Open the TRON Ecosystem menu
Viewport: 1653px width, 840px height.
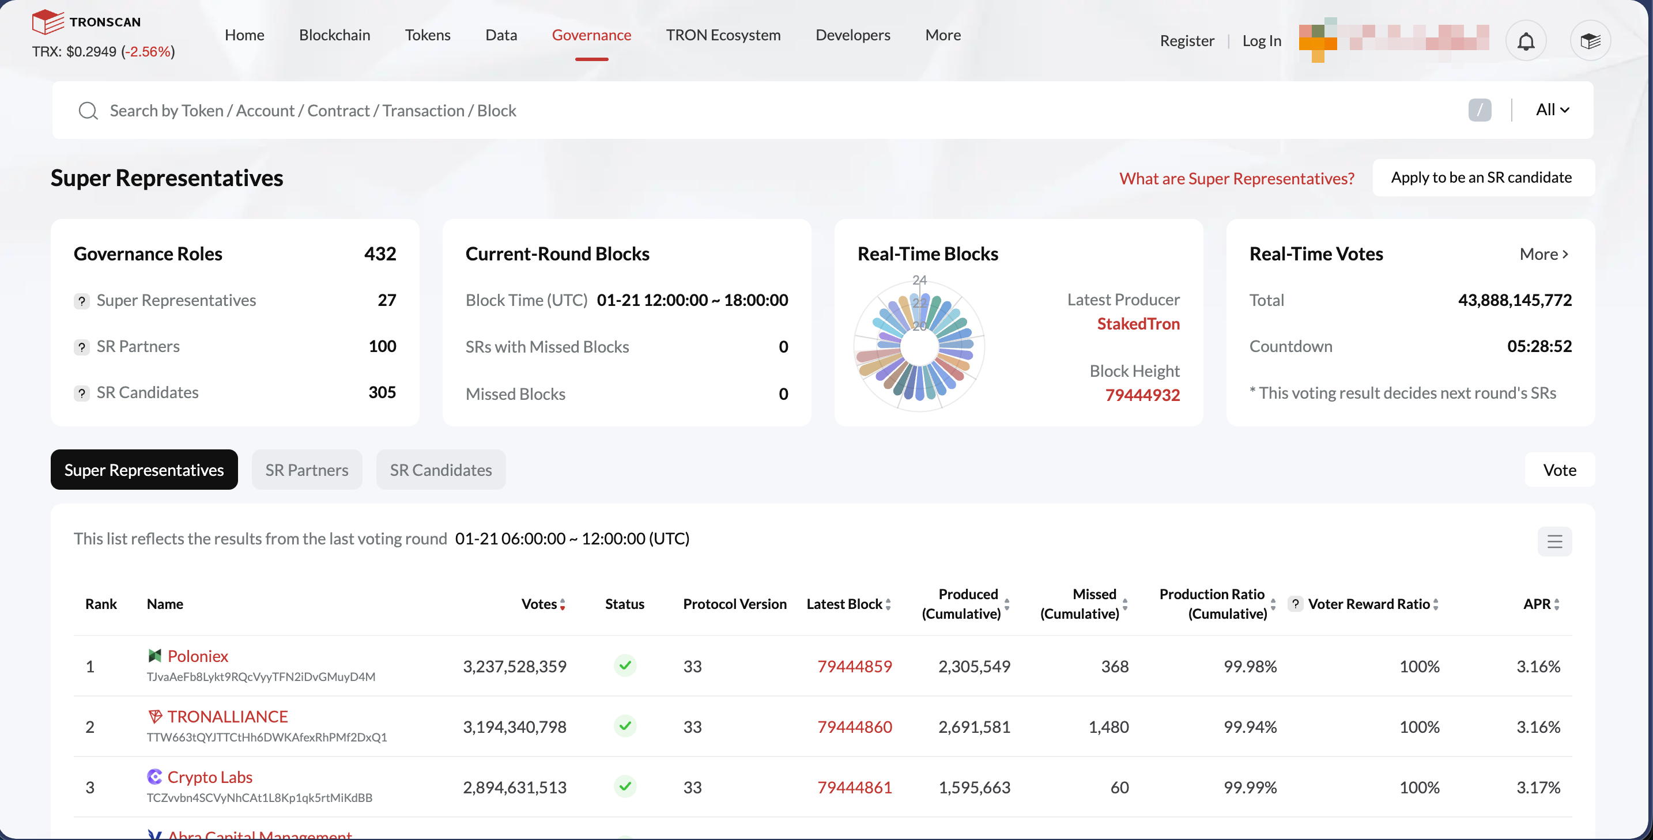point(723,35)
